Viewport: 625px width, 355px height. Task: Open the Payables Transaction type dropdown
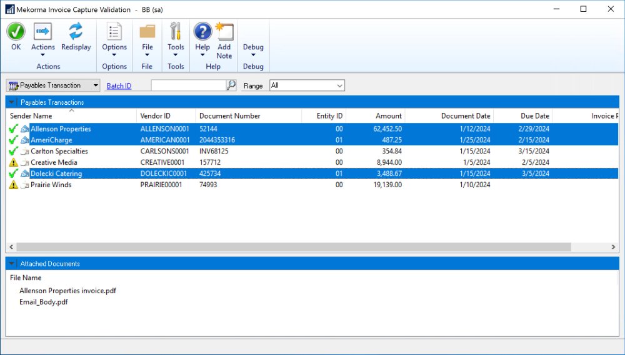[x=53, y=85]
